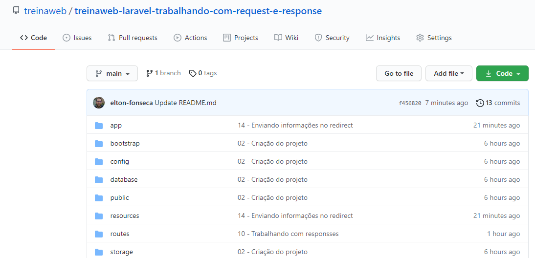Open the green Code download dropdown
Image resolution: width=535 pixels, height=258 pixels.
502,74
